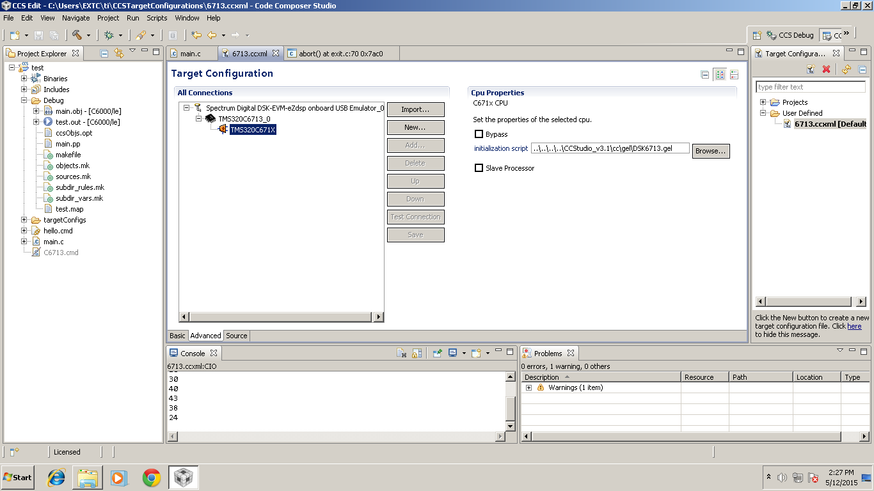
Task: Close the 6713.ccxml editor tab
Action: (276, 54)
